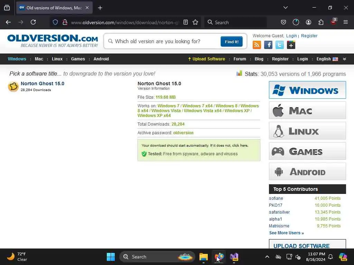Click the large Linux platform banner

click(x=307, y=131)
